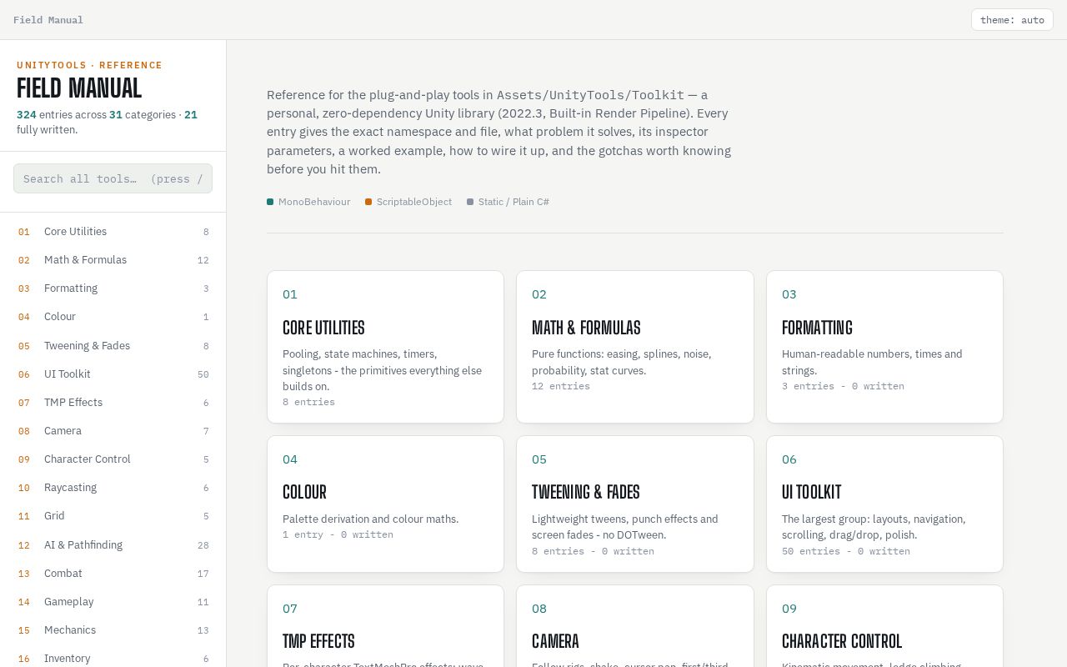Select Mechanics in the sidebar
Screen dimensions: 1067x667
tap(113, 630)
